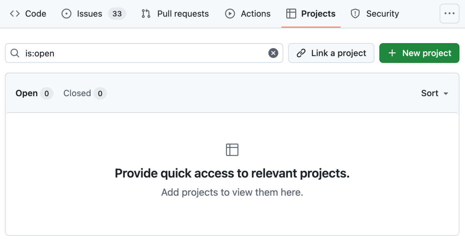This screenshot has width=465, height=241.
Task: Select the Projects tab label
Action: 318,14
